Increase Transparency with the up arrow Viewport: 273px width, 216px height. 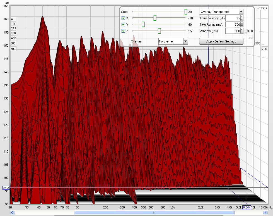242,17
